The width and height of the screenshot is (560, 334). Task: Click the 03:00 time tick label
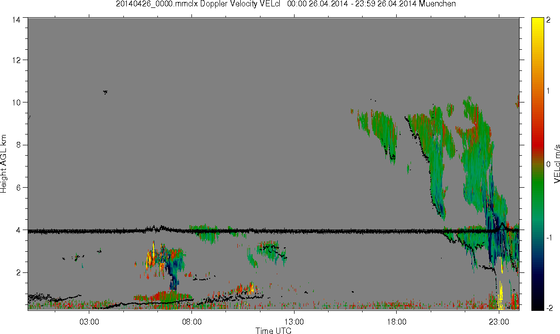pyautogui.click(x=89, y=322)
